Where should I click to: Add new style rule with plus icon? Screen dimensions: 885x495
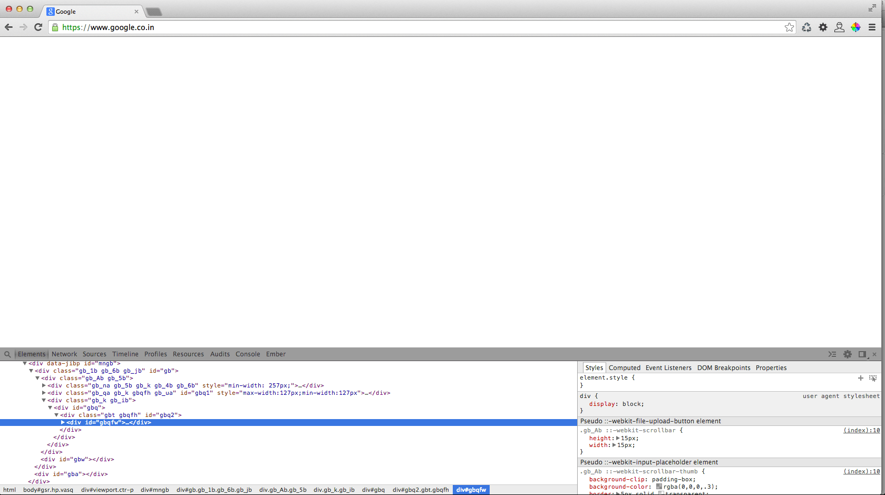(861, 378)
